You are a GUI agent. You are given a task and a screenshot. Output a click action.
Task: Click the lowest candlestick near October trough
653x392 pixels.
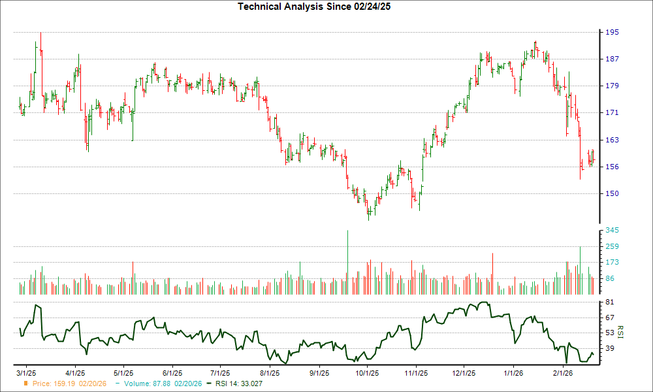click(x=370, y=212)
